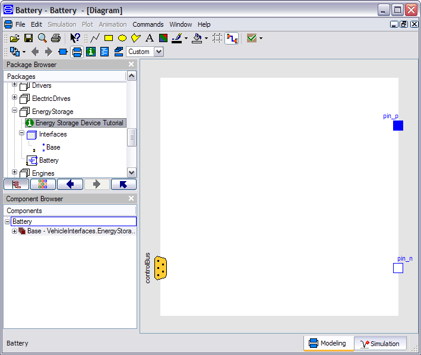This screenshot has width=421, height=355.
Task: Open the line color picker dropdown
Action: pyautogui.click(x=186, y=38)
